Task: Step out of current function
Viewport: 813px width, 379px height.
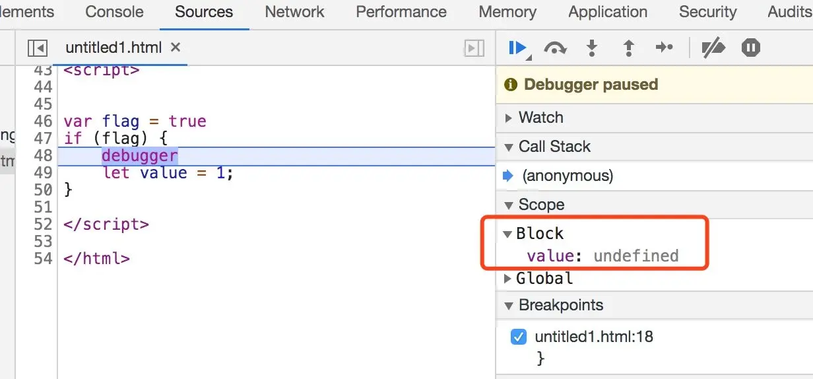Action: (629, 48)
